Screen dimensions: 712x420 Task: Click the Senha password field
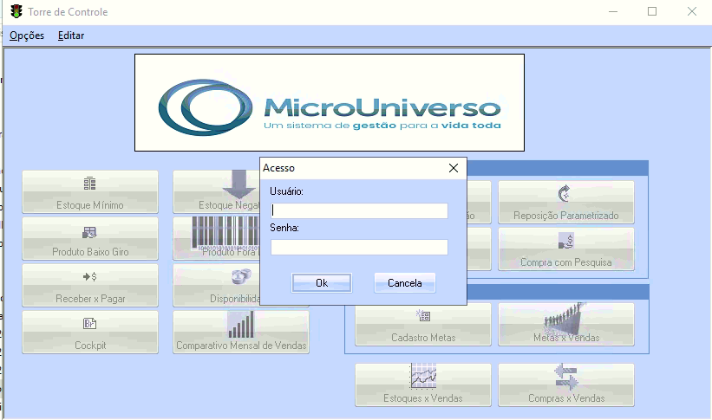[359, 247]
